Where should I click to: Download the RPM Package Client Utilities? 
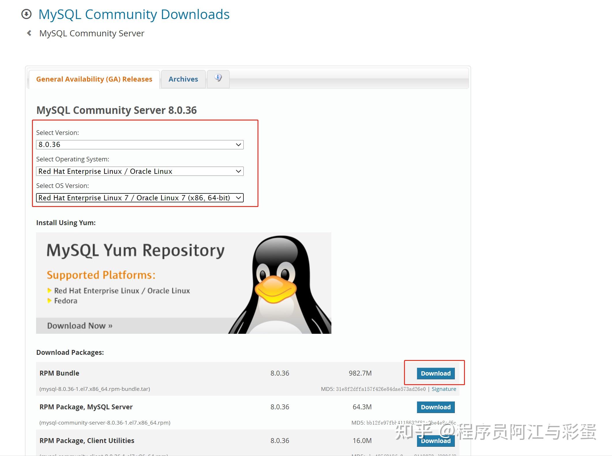(435, 440)
